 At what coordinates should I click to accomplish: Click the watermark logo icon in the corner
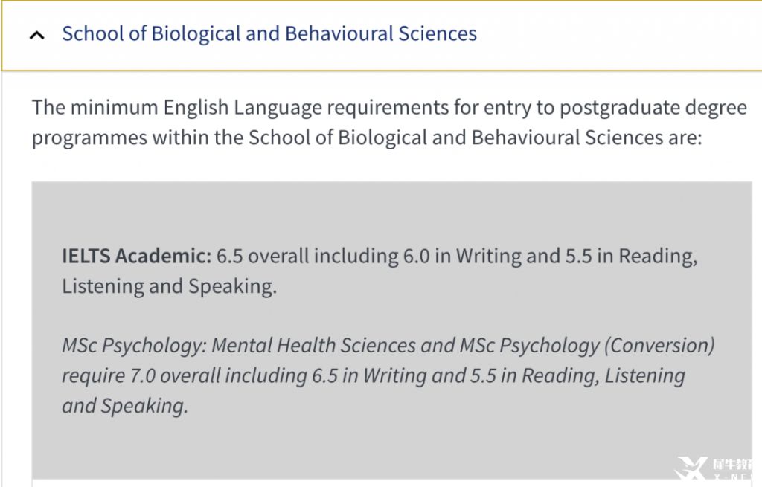(x=690, y=469)
